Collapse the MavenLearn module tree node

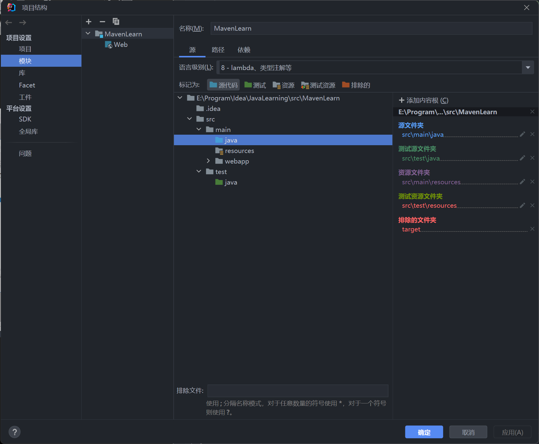tap(88, 34)
